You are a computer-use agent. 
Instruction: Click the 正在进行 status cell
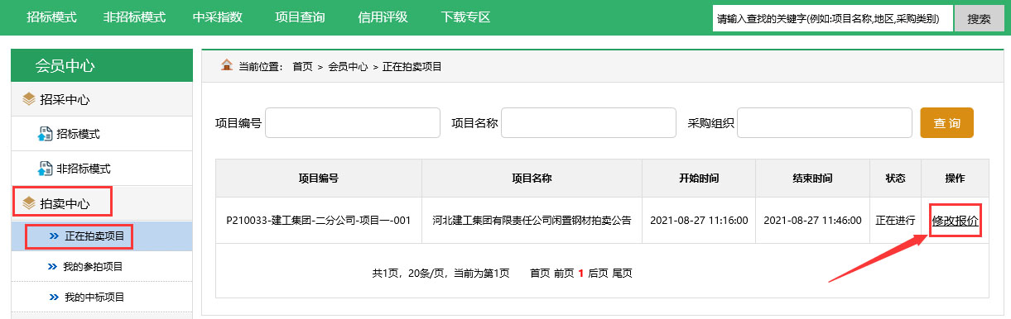pyautogui.click(x=895, y=221)
